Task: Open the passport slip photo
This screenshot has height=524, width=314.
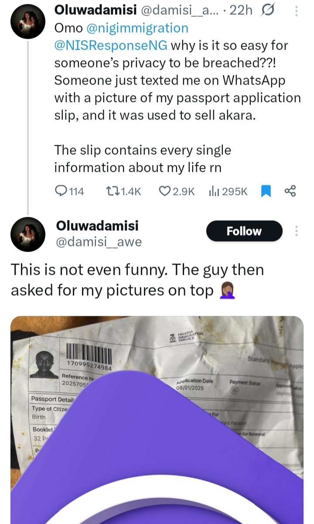Action: click(x=157, y=419)
